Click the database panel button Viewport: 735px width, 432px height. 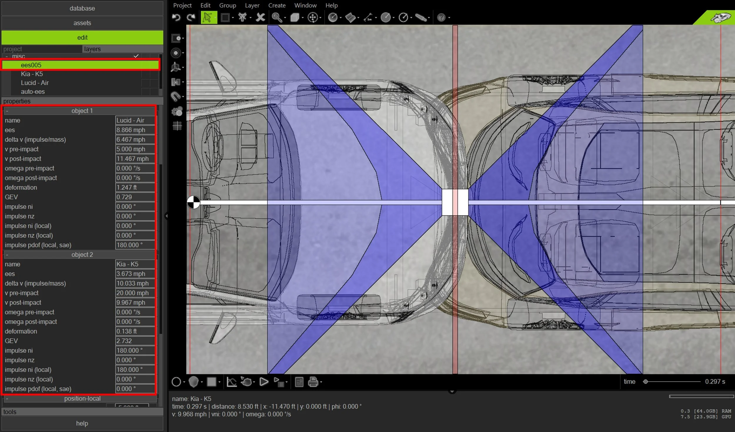click(x=82, y=8)
